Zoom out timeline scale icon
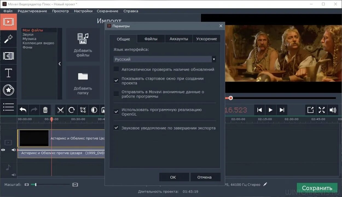The image size is (342, 197). click(x=27, y=185)
